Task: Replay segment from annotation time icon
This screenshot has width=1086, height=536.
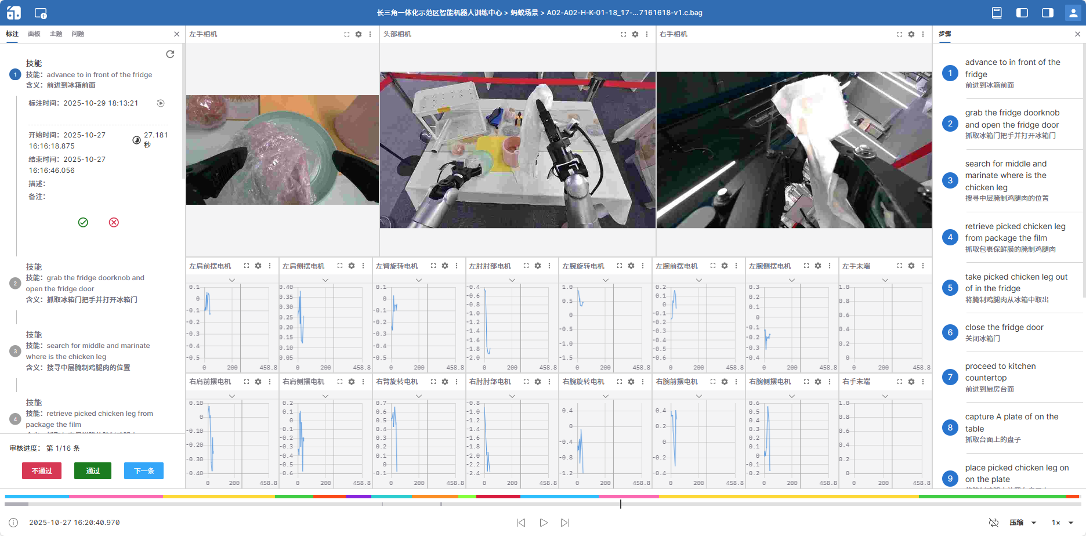Action: point(161,103)
